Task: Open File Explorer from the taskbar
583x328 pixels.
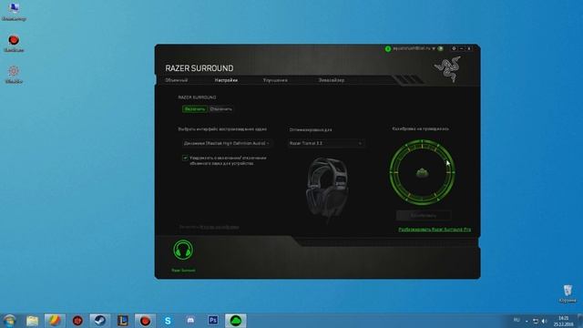Action: click(33, 321)
